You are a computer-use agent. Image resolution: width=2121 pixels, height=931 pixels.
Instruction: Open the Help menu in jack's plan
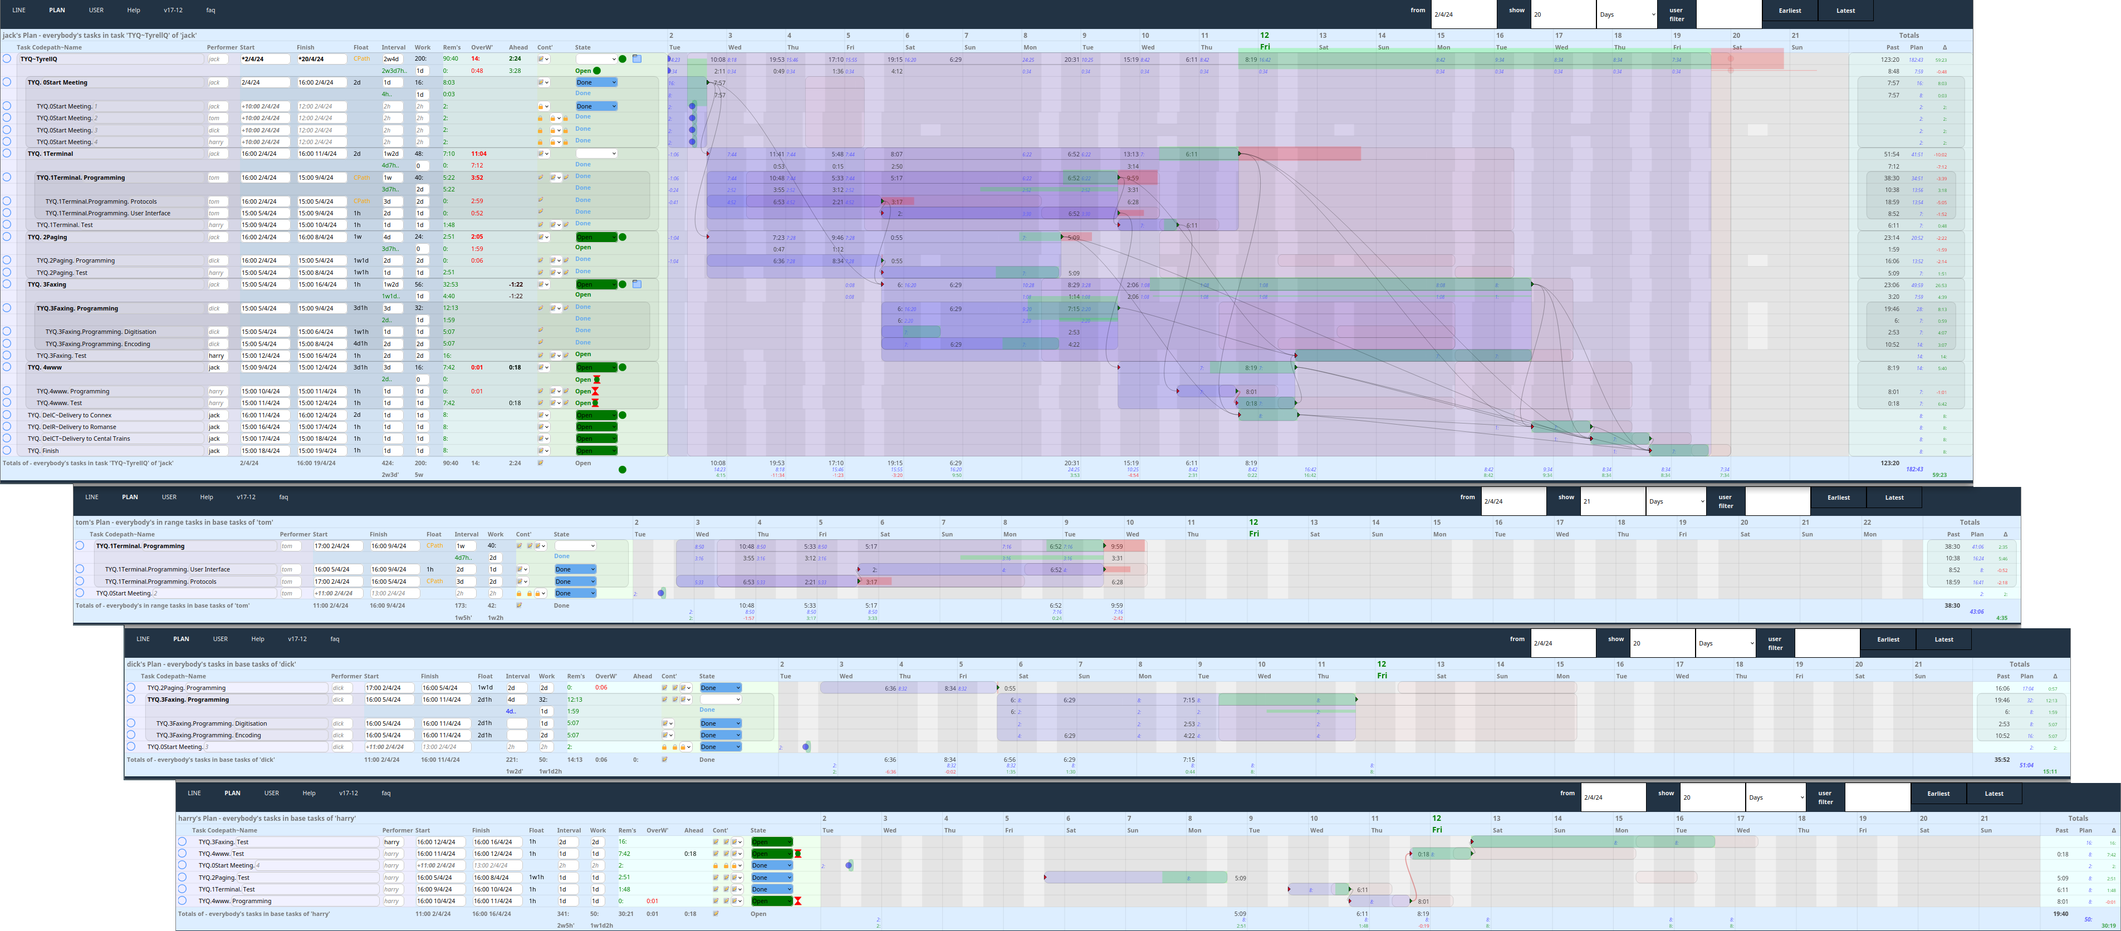pos(134,10)
